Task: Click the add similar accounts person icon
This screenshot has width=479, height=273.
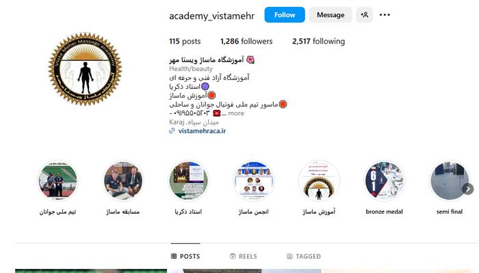Action: [x=364, y=14]
